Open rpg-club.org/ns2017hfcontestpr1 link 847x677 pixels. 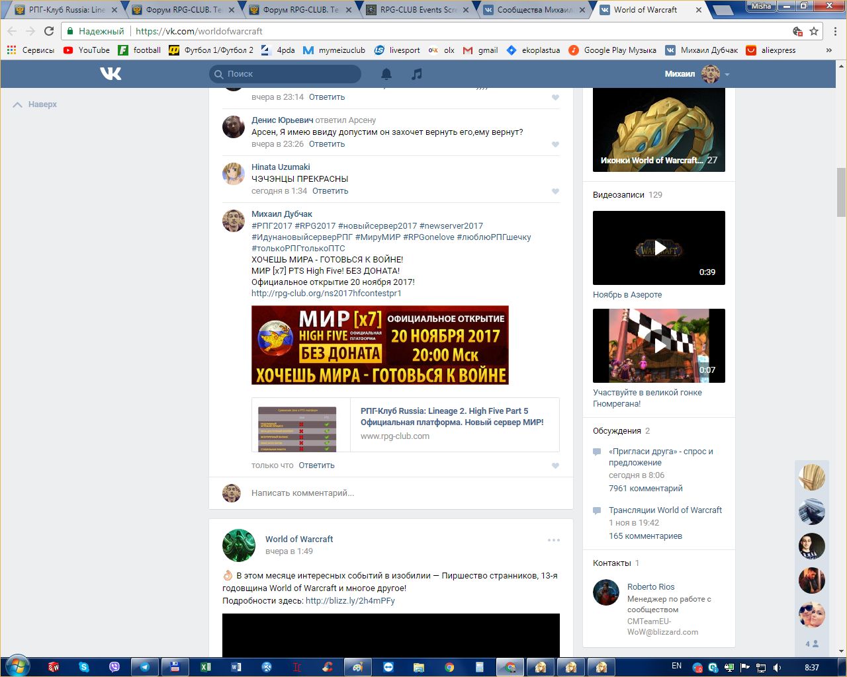[x=326, y=294]
